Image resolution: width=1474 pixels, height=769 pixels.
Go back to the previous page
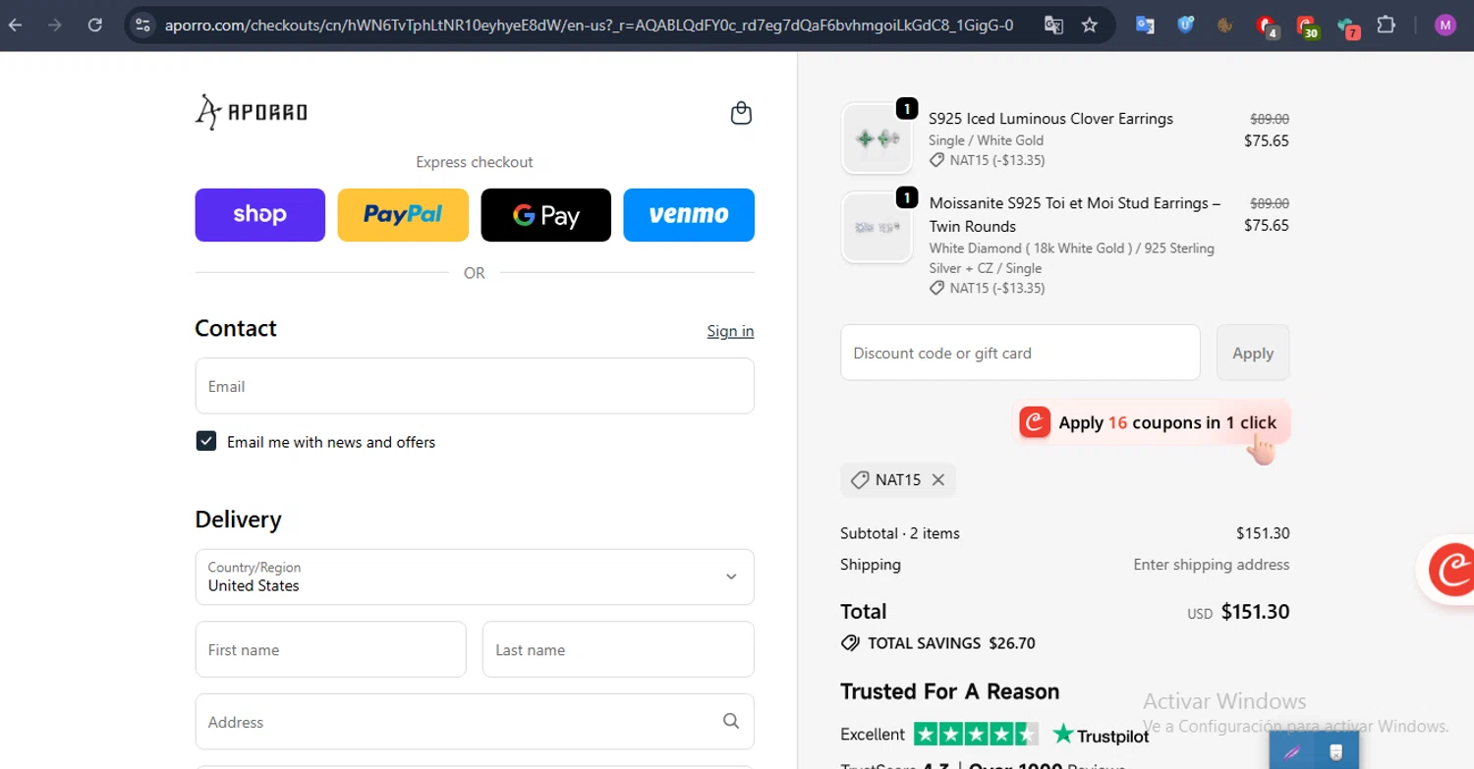coord(16,25)
